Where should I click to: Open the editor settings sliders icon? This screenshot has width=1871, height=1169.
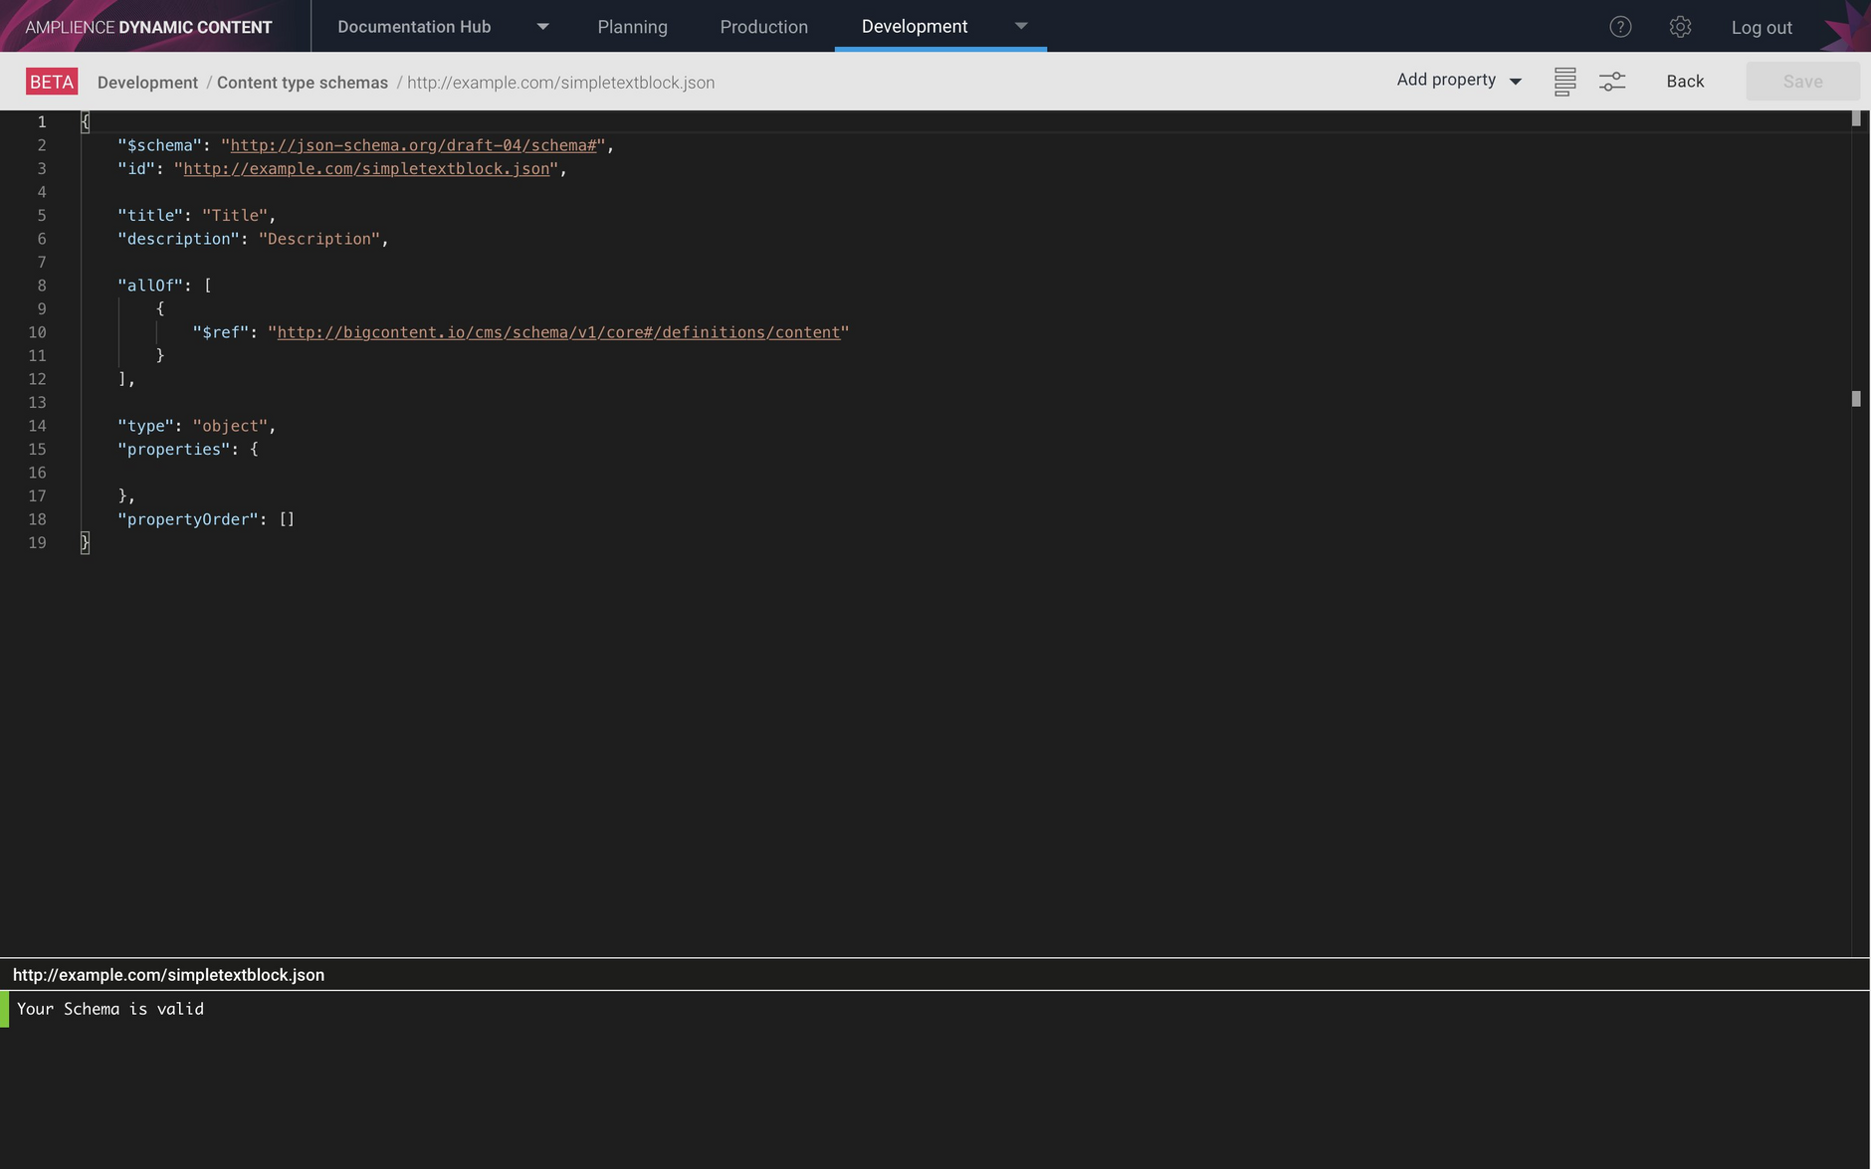point(1612,82)
